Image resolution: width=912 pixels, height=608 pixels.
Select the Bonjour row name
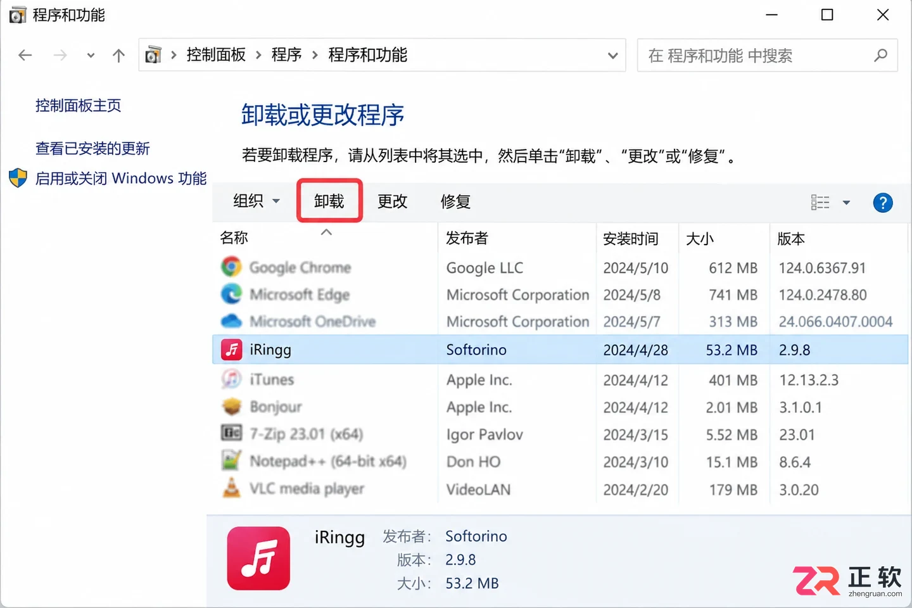click(x=275, y=407)
